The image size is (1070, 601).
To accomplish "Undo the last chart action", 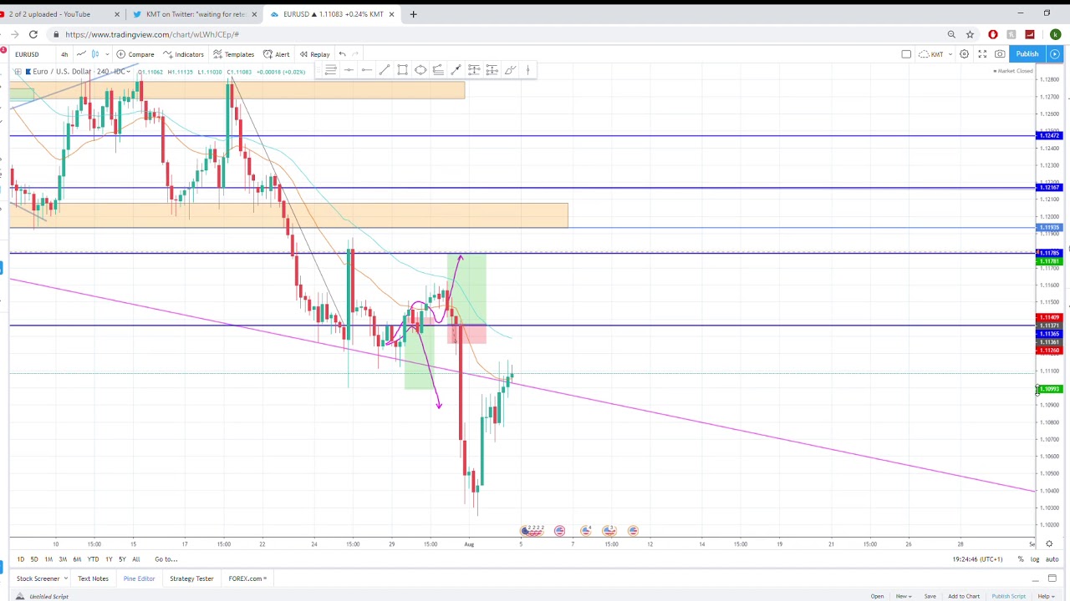I will click(x=342, y=54).
